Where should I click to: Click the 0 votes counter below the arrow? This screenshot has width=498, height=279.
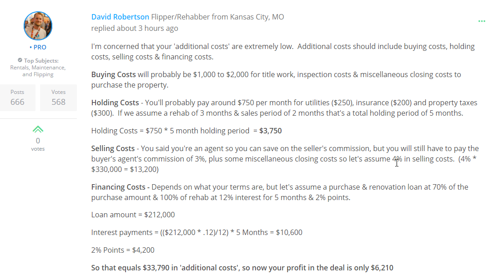click(x=38, y=144)
